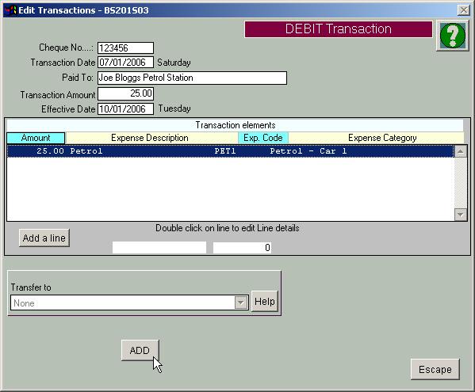Click the Add a line button

[x=44, y=238]
